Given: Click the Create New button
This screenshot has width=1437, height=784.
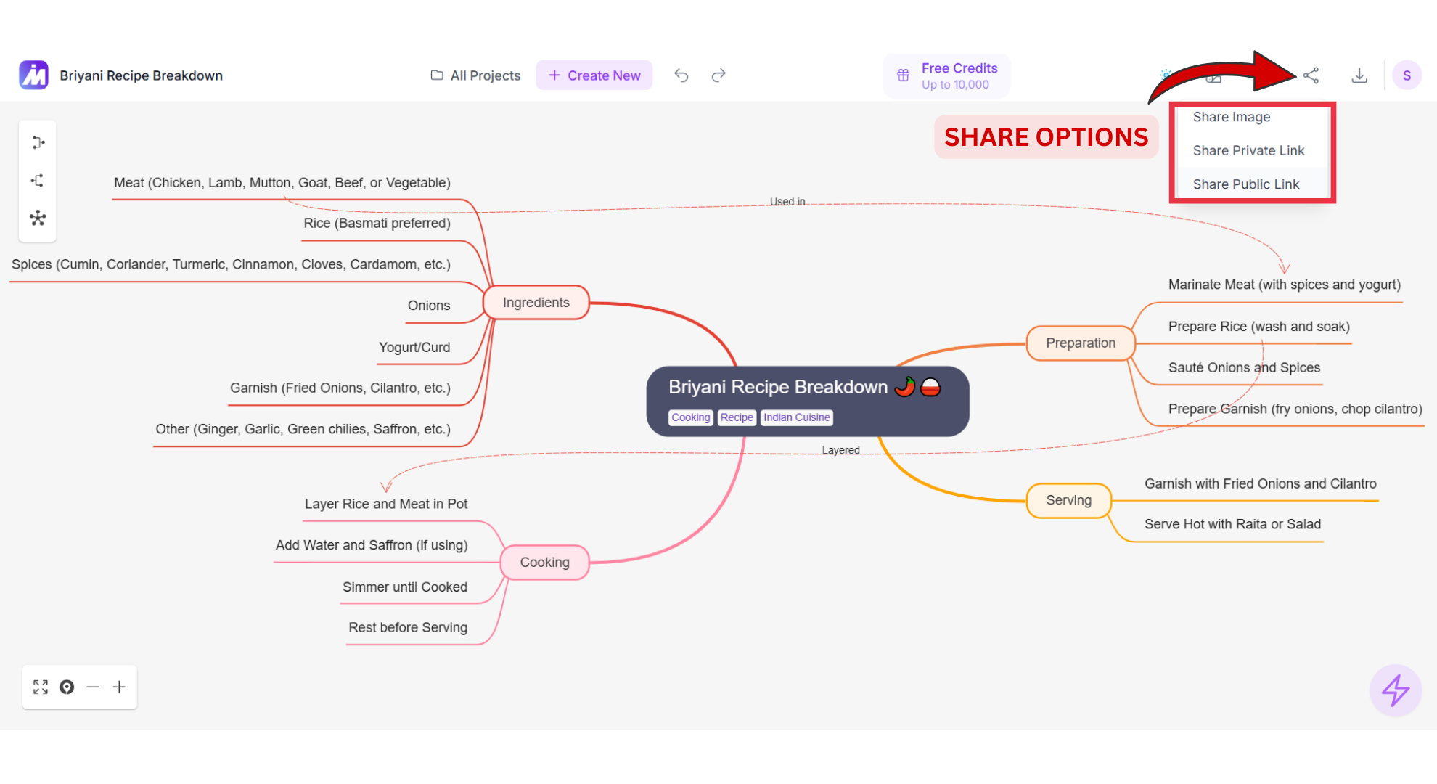Looking at the screenshot, I should (594, 75).
